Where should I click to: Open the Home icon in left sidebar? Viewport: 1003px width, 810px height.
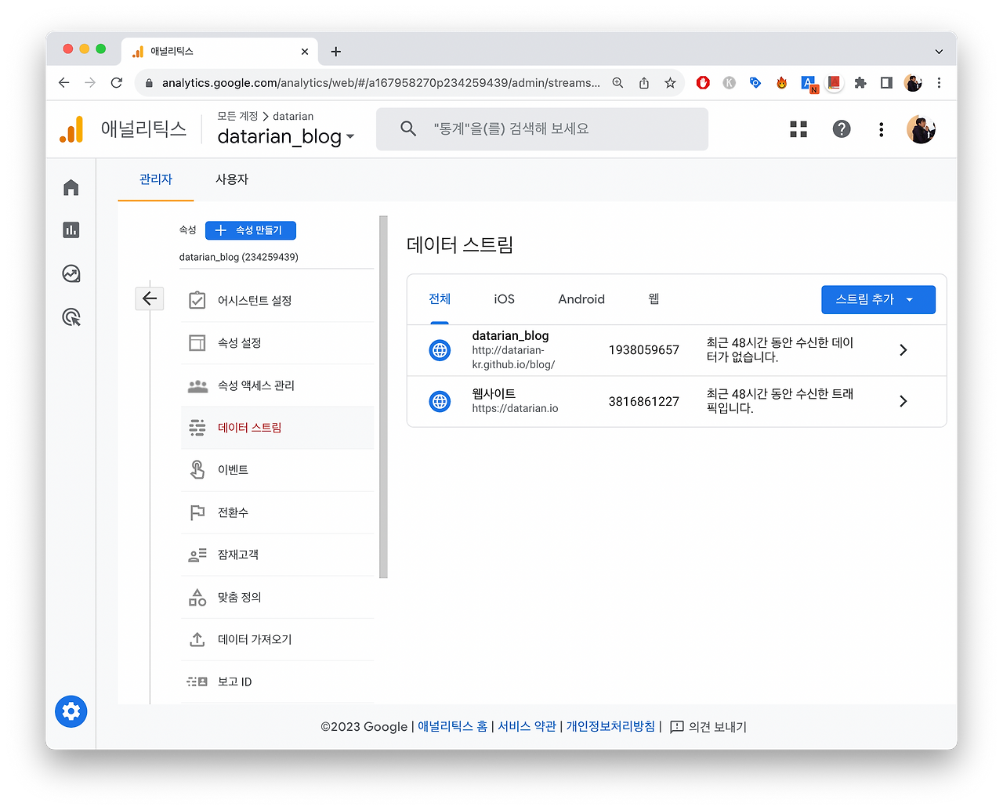click(71, 187)
